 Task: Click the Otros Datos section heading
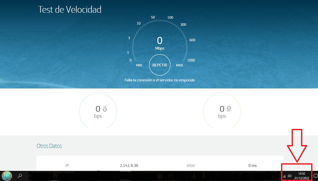coord(49,146)
